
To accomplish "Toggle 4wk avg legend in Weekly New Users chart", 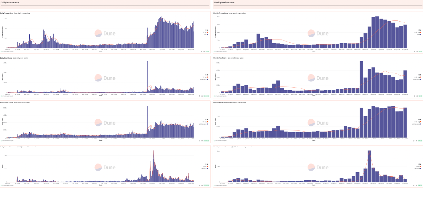I will point(418,77).
